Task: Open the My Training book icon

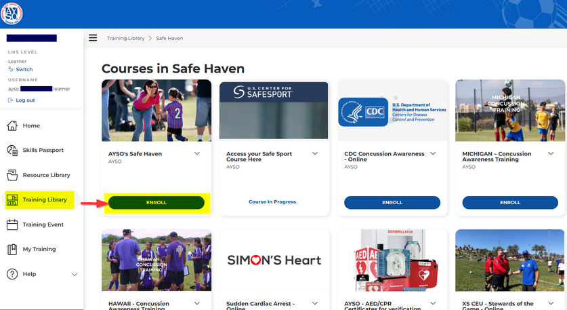Action: point(12,249)
